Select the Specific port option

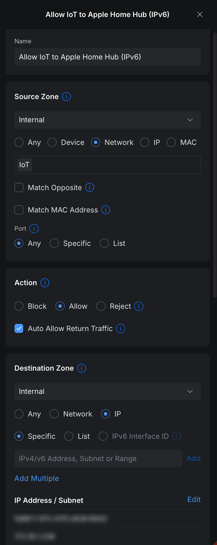point(54,243)
